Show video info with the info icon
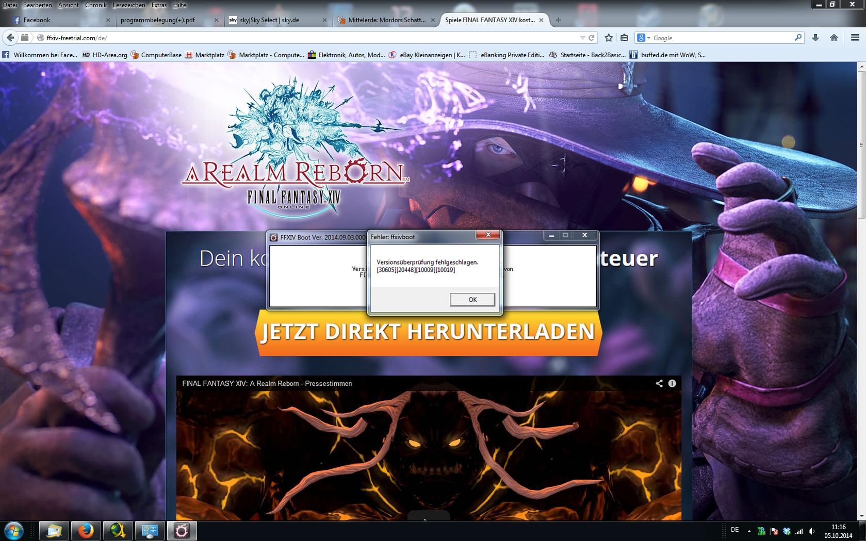 (x=672, y=383)
